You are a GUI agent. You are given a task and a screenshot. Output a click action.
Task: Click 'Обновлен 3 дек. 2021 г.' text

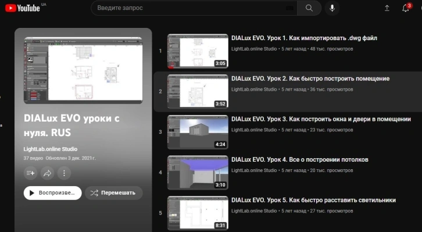[x=70, y=158]
